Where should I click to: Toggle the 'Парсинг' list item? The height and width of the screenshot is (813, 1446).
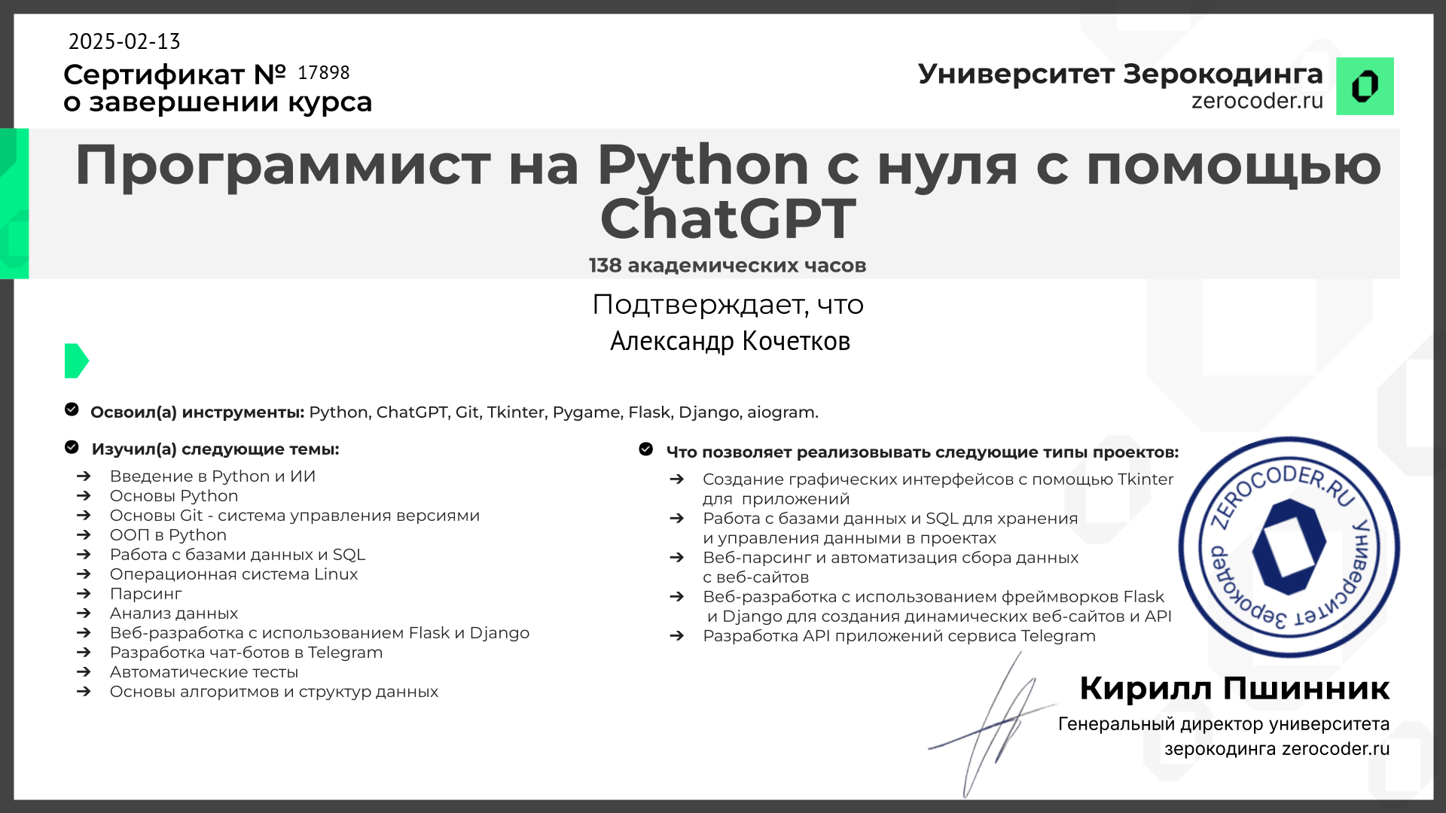145,594
